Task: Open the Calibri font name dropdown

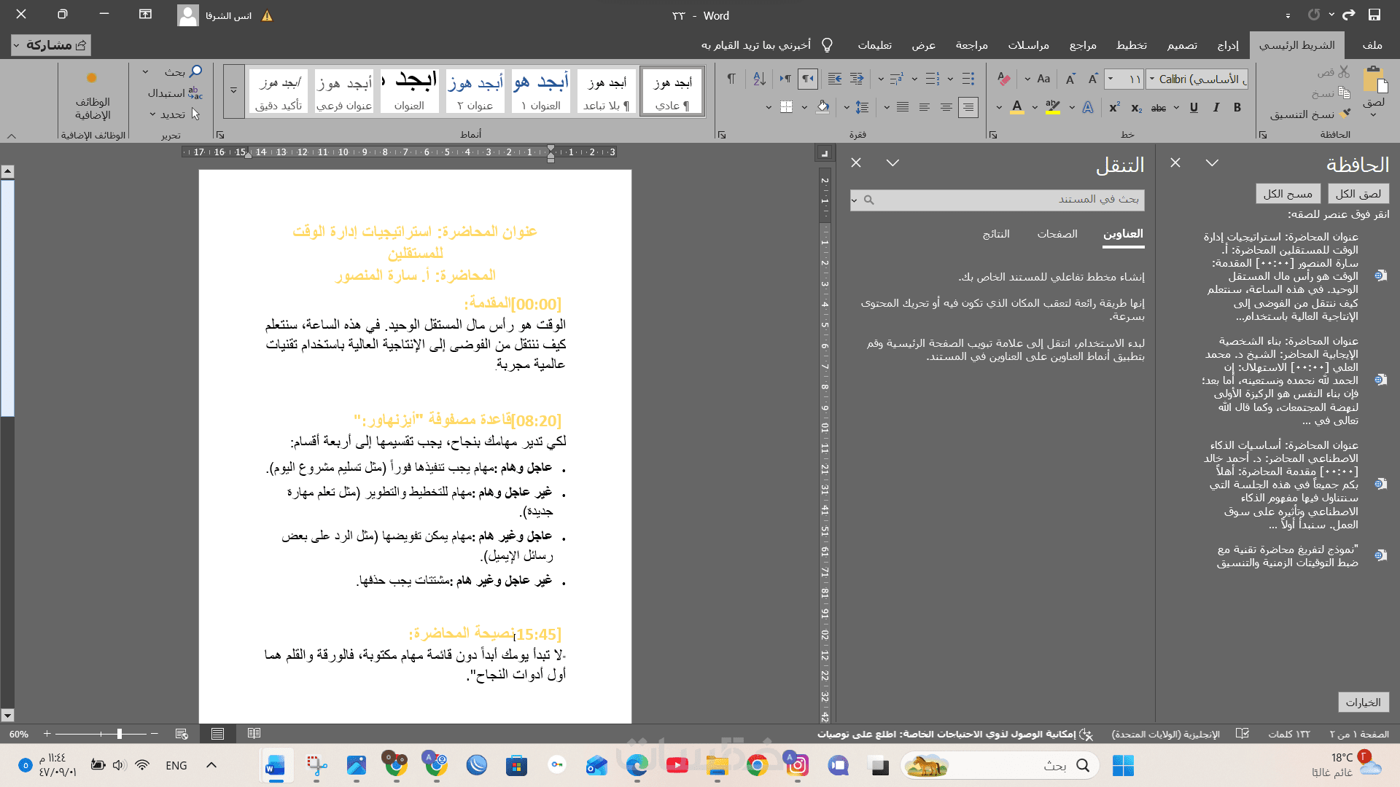Action: [x=1151, y=79]
